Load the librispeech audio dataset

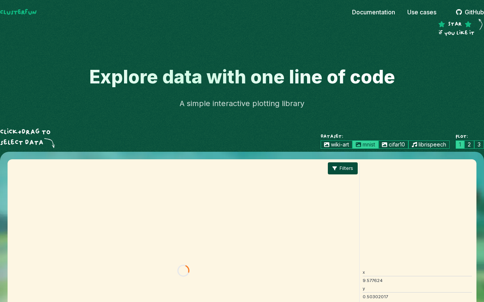(429, 145)
